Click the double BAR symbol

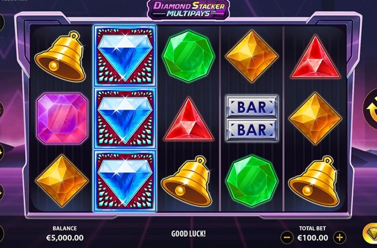point(252,118)
